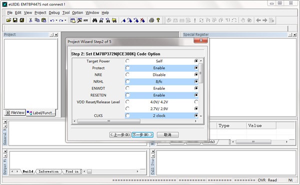
Task: Click the Save toolbar icon
Action: (x=15, y=20)
